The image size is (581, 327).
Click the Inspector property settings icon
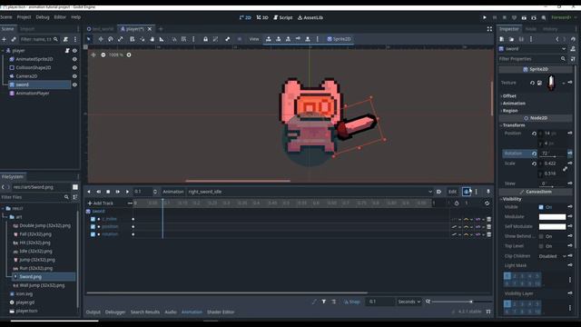click(x=573, y=59)
